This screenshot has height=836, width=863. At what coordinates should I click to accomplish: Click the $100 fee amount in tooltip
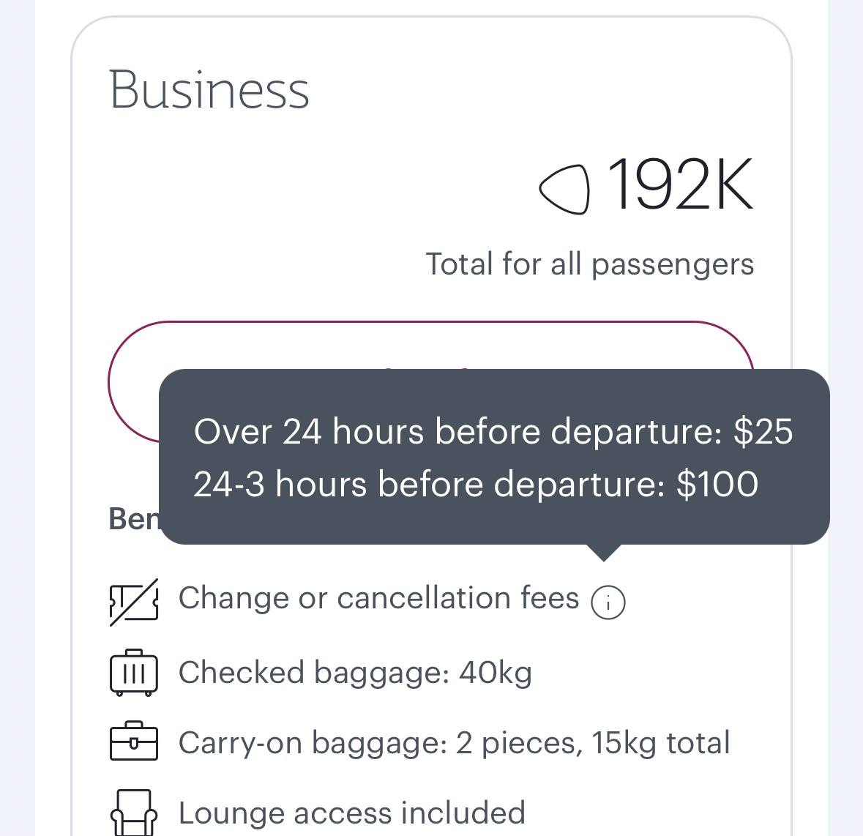coord(717,484)
